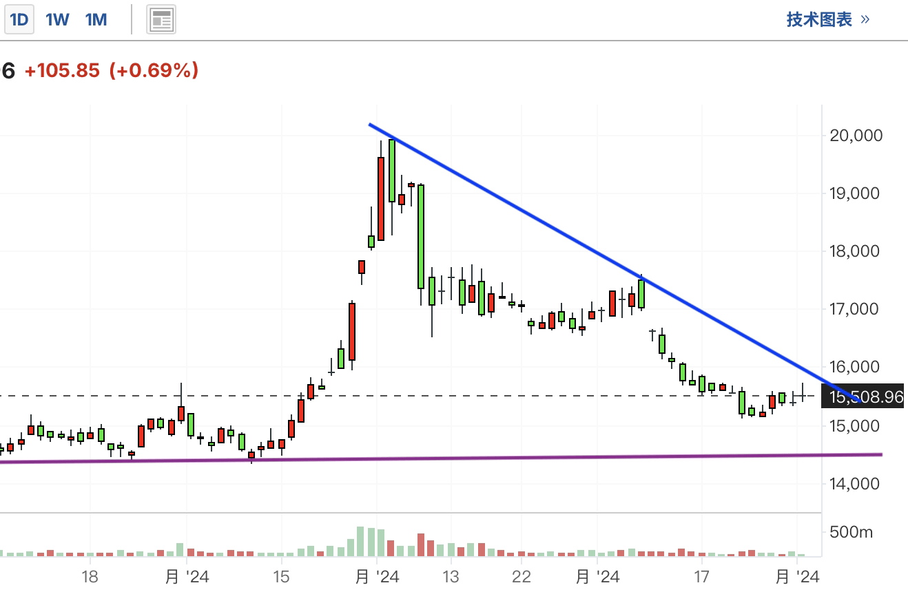The image size is (908, 603).
Task: Click the date axis label 17
Action: (701, 576)
